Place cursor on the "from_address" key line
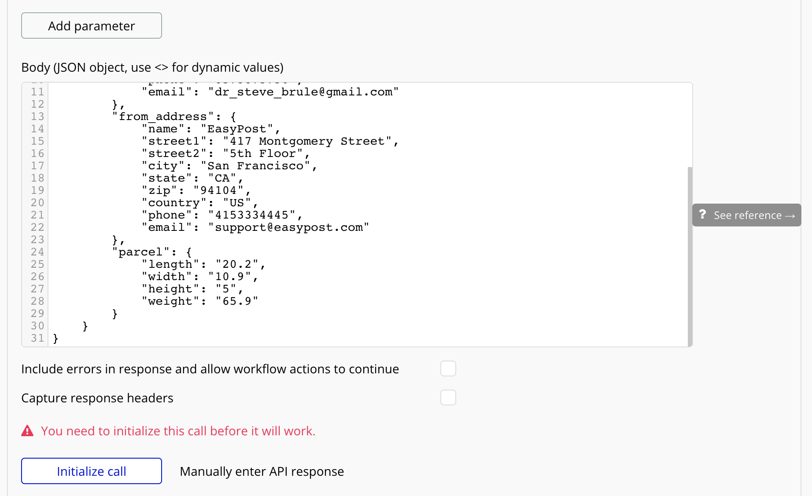 (163, 117)
